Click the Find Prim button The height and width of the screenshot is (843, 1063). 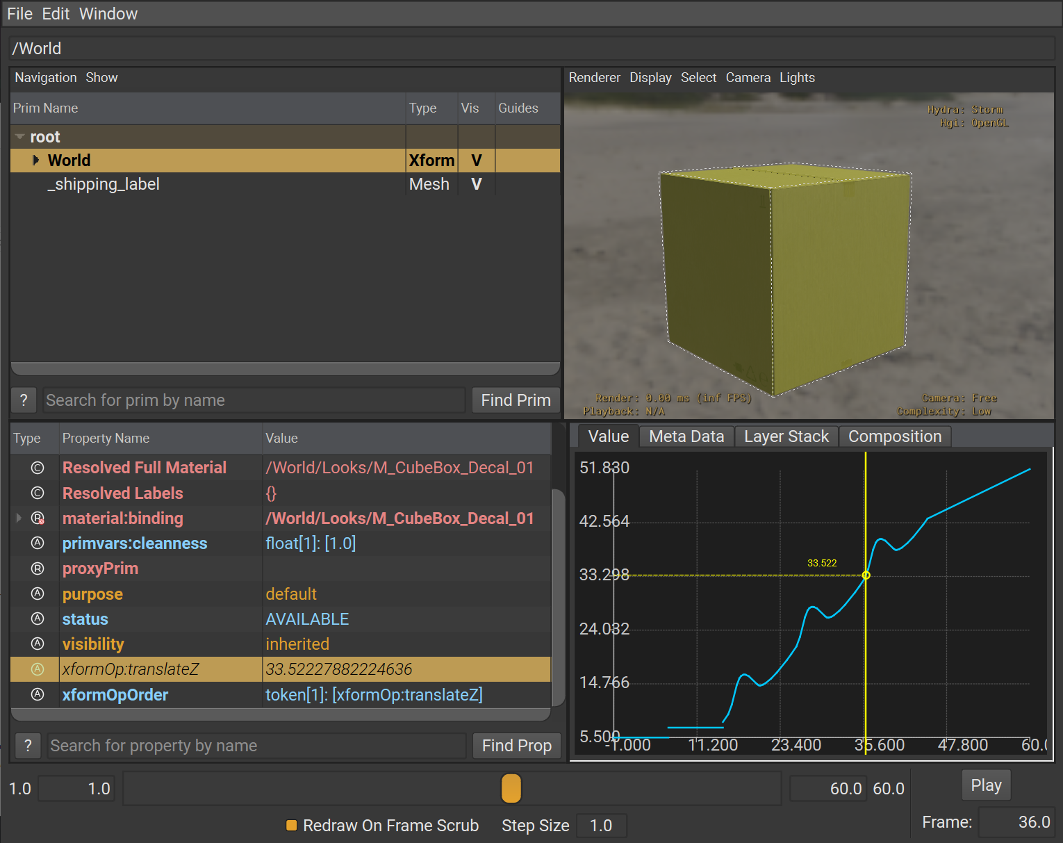516,400
